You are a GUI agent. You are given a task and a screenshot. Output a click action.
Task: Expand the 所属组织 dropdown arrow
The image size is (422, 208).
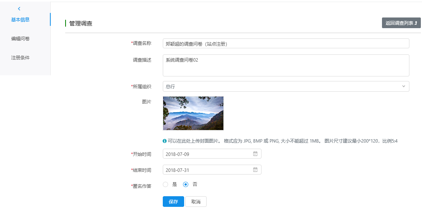click(x=404, y=86)
